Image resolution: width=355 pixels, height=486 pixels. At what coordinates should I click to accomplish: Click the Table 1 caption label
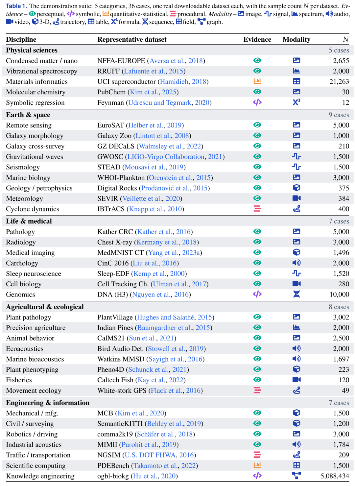16,6
